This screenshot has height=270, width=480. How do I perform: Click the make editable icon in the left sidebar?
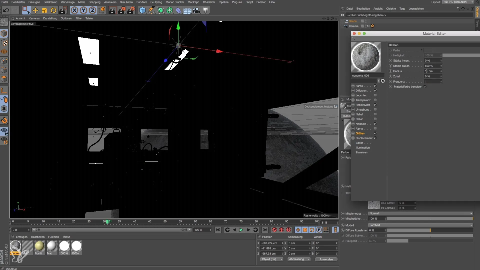tap(4, 22)
